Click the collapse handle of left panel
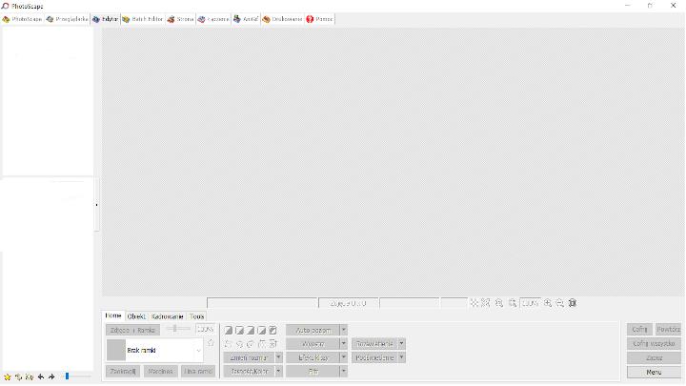 click(97, 204)
